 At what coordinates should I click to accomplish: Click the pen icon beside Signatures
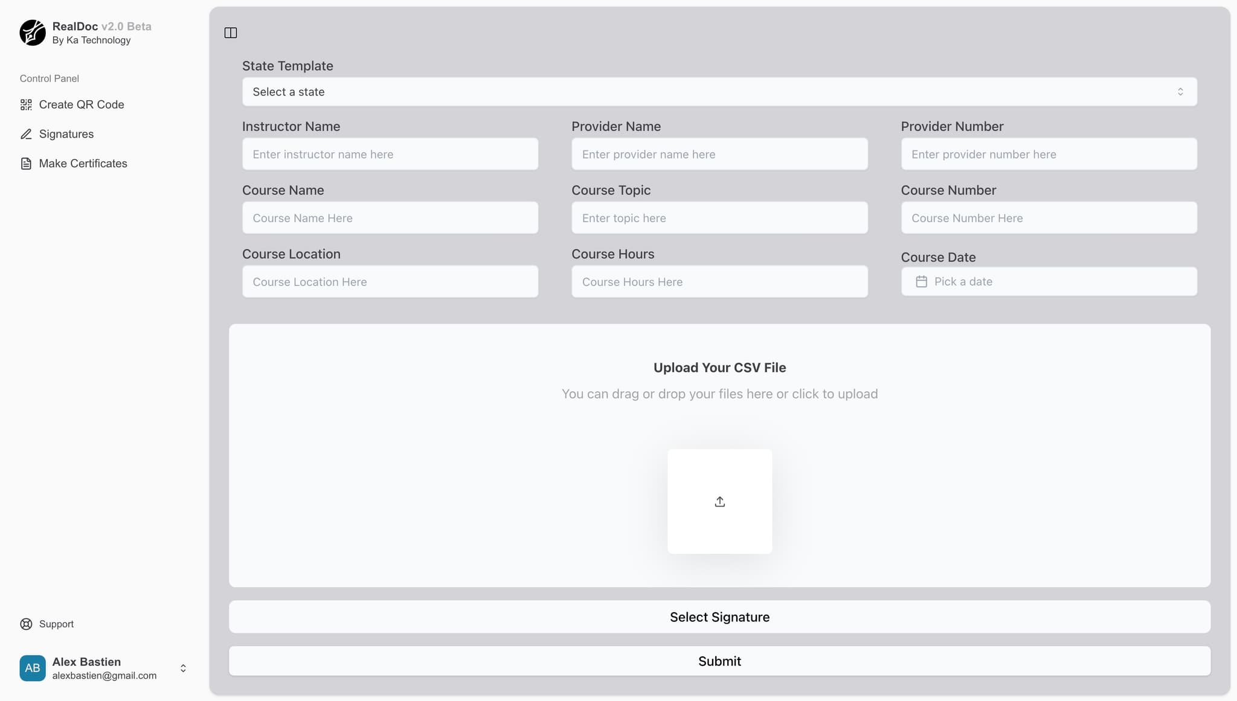coord(26,134)
